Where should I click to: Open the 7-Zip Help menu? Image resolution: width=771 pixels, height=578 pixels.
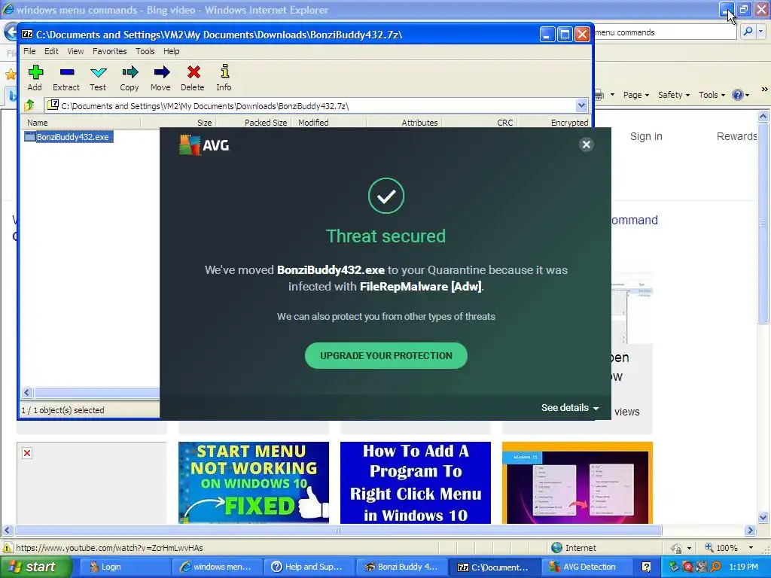click(171, 51)
